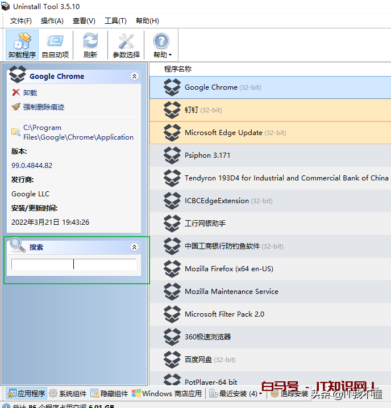Click inside the search text field

[x=73, y=264]
